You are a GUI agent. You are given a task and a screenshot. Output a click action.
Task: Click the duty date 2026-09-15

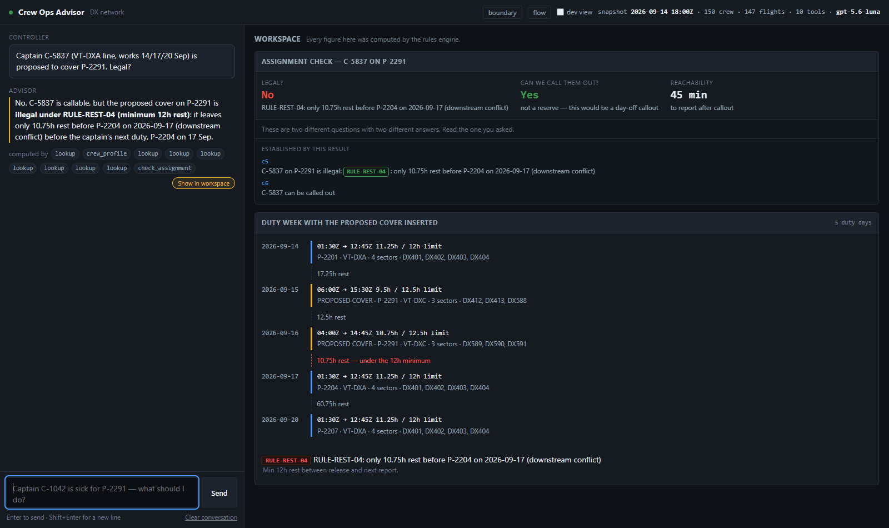pyautogui.click(x=280, y=290)
